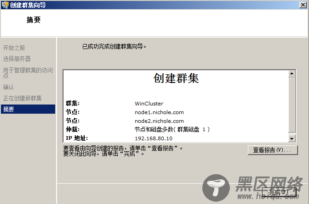Select the 开始之前 step
The image size is (309, 204).
point(14,48)
